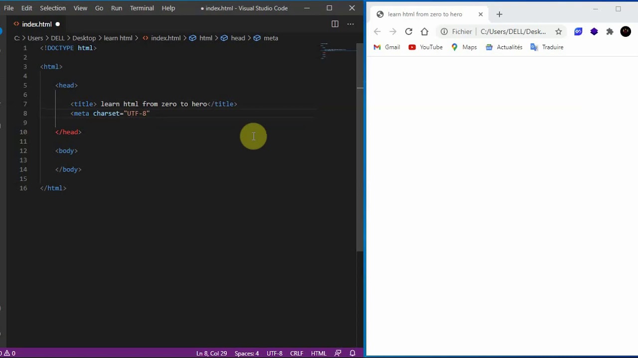
Task: Open the Run menu
Action: [x=117, y=8]
